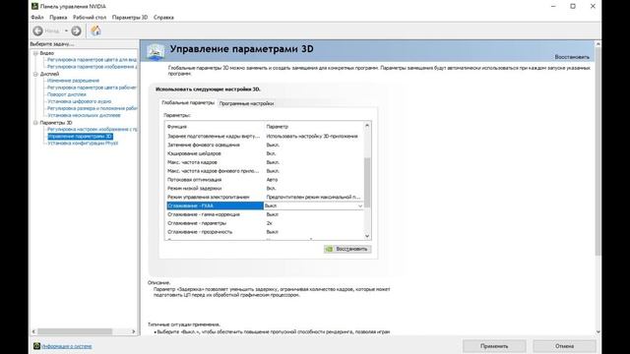Click task tree horizontal scrollbar right arrow
Image resolution: width=630 pixels, height=354 pixels.
pos(134,331)
